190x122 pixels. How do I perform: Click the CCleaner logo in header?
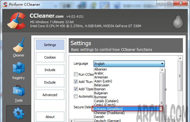17,21
